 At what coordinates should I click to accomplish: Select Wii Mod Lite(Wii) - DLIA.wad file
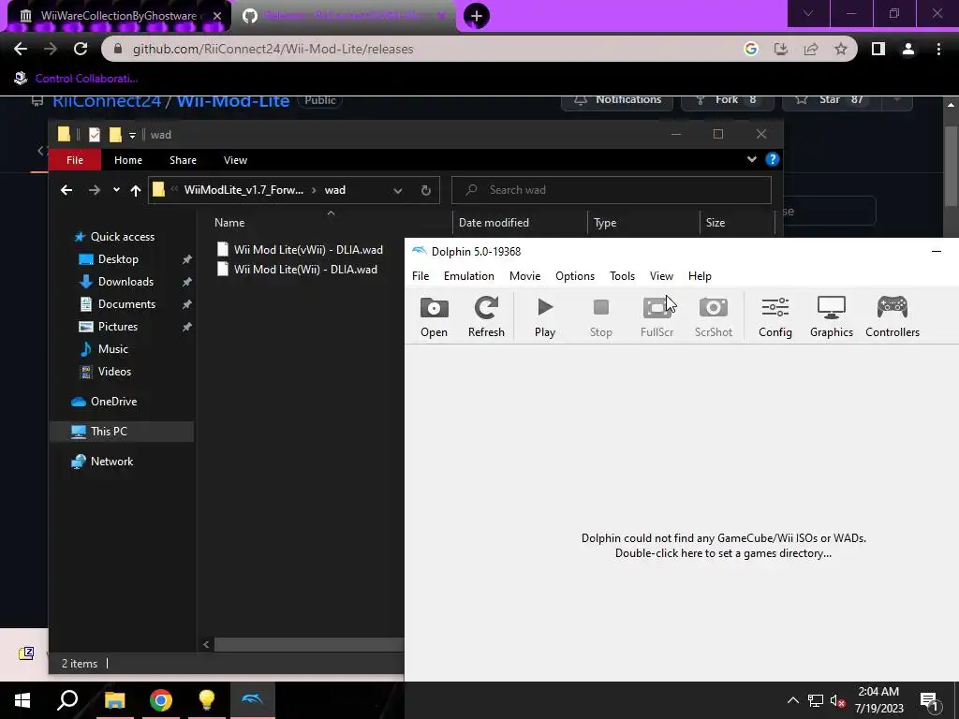click(297, 269)
